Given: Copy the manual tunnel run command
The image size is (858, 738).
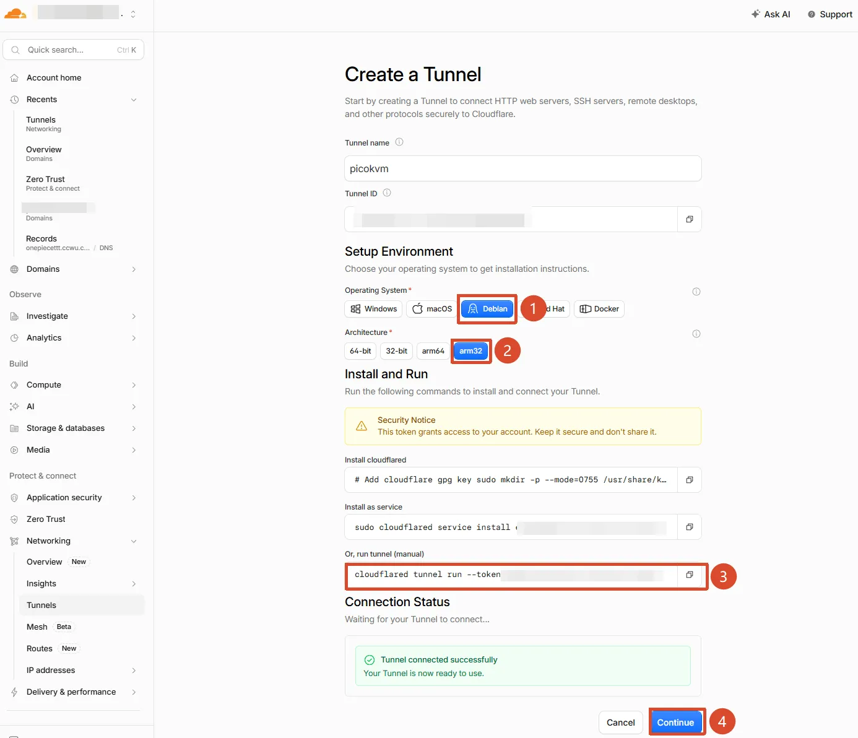Looking at the screenshot, I should coord(689,575).
